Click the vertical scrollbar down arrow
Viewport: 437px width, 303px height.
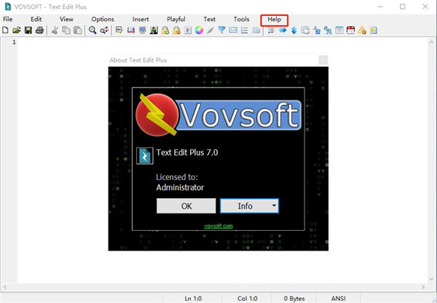pyautogui.click(x=431, y=278)
